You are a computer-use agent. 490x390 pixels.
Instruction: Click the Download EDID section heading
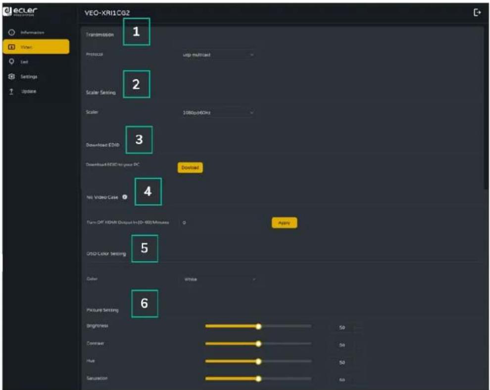102,145
